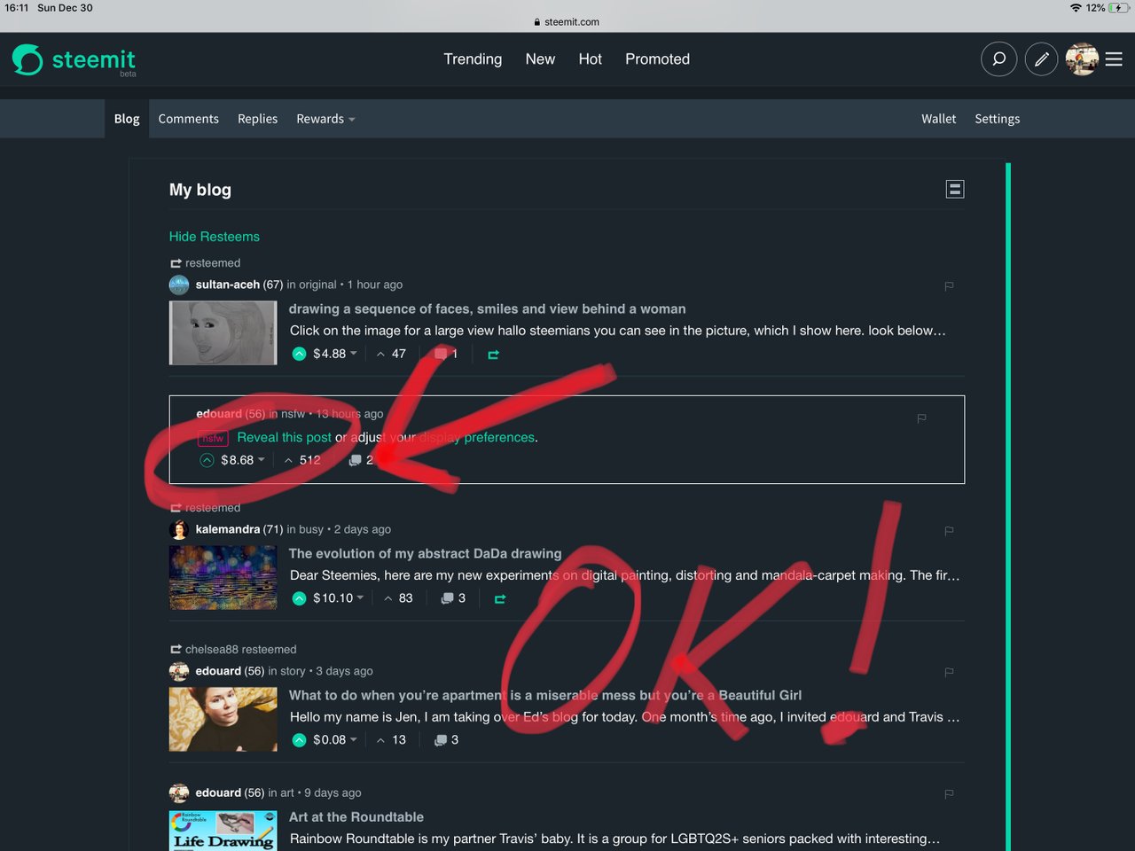Toggle blog layout view icon
The image size is (1135, 851).
tap(955, 189)
